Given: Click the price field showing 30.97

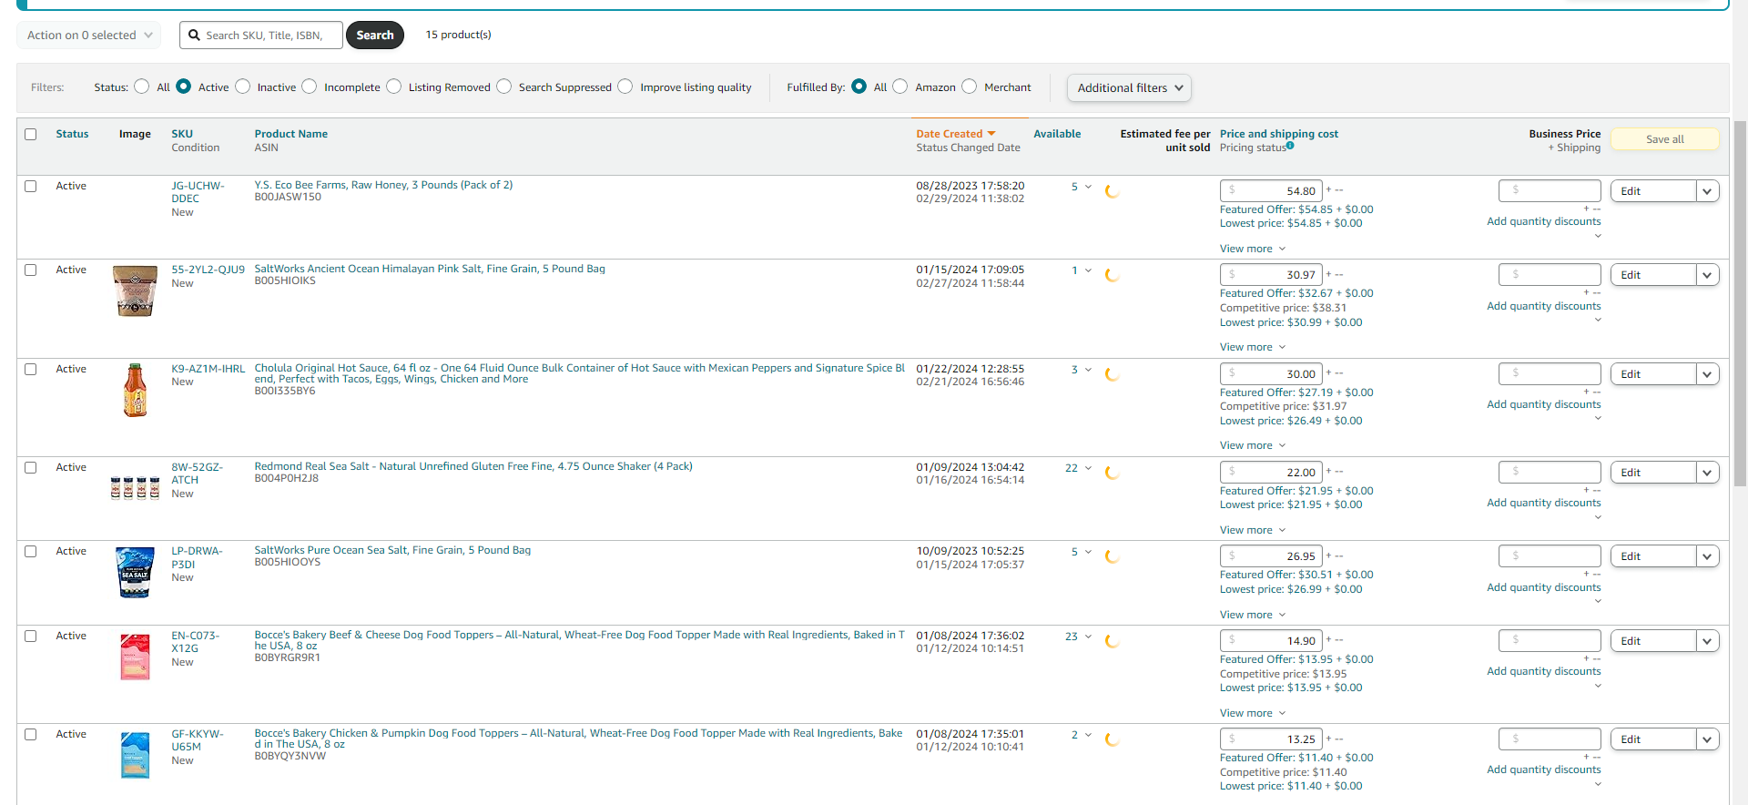Looking at the screenshot, I should (x=1272, y=275).
